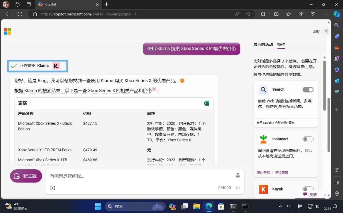
Task: Click the user message about Xbox Series X
Action: (192, 49)
